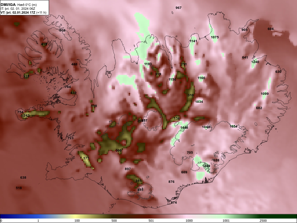Click the 100 label on the color scale
This screenshot has width=297, height=223.
point(77,221)
